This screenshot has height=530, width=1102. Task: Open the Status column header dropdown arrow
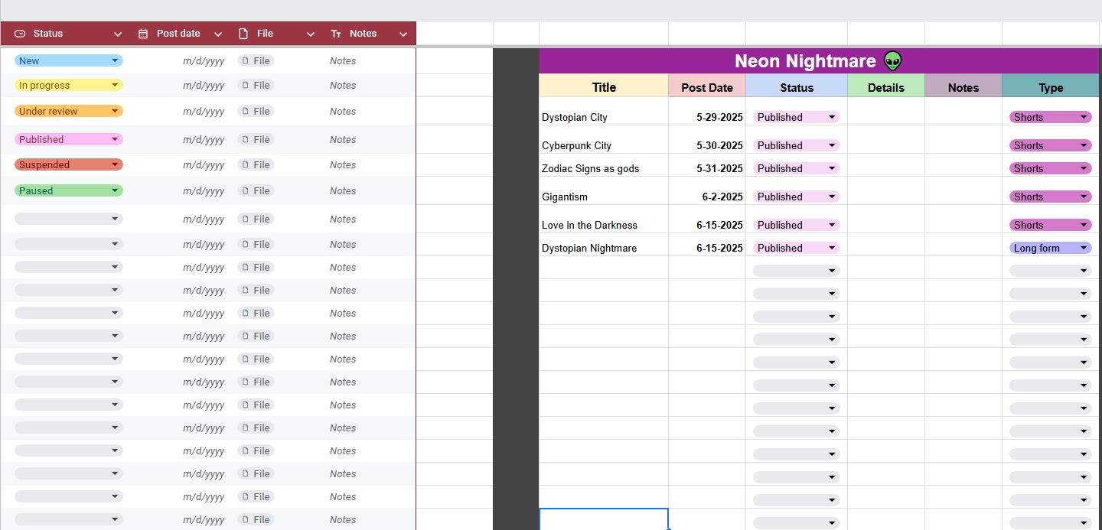[118, 34]
